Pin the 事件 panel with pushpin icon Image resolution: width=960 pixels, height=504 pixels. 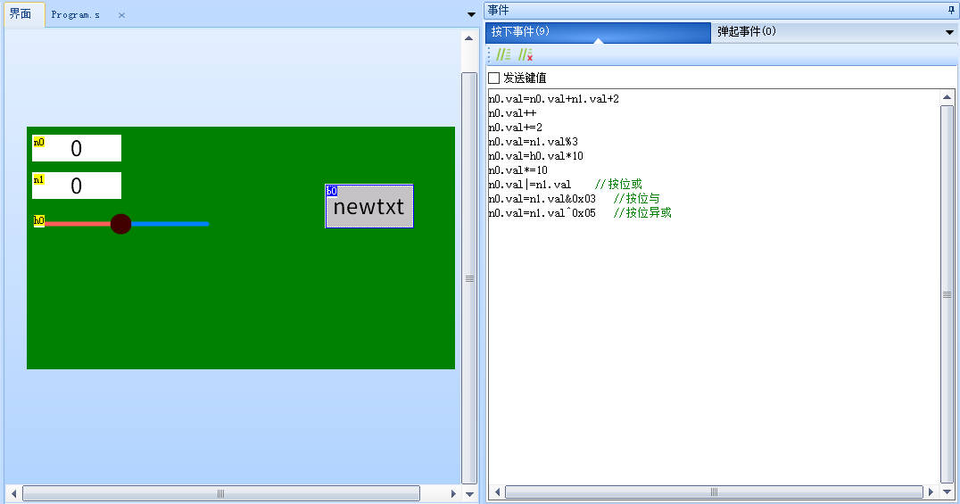[950, 11]
